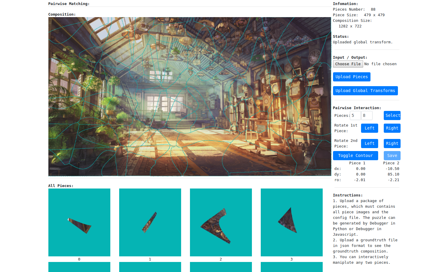
Task: Select piece thumbnail 2
Action: coord(221,222)
